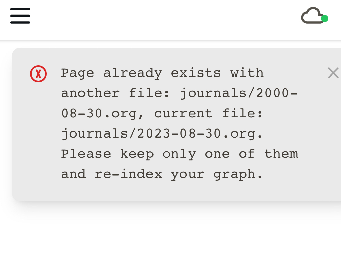Tap the cloud icon to check sync details
This screenshot has height=269, width=341.
pyautogui.click(x=313, y=16)
